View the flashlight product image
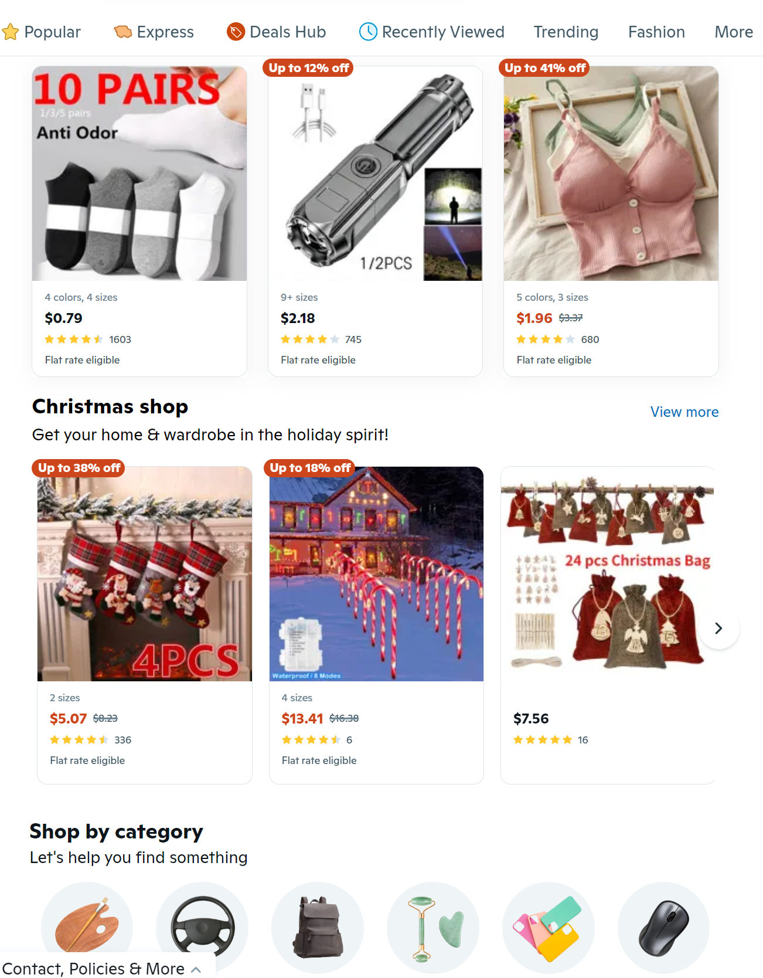The height and width of the screenshot is (978, 763). tap(375, 174)
